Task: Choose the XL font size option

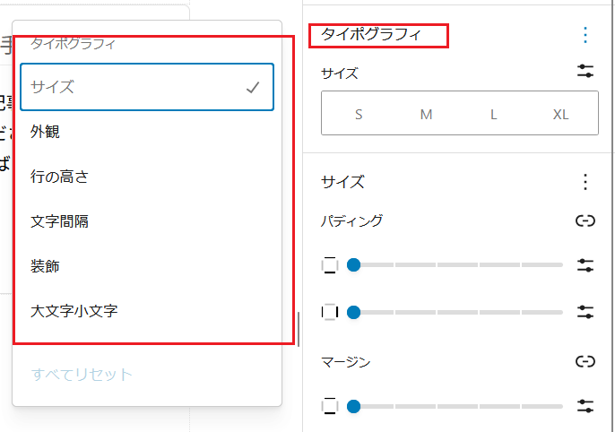Action: (x=561, y=115)
